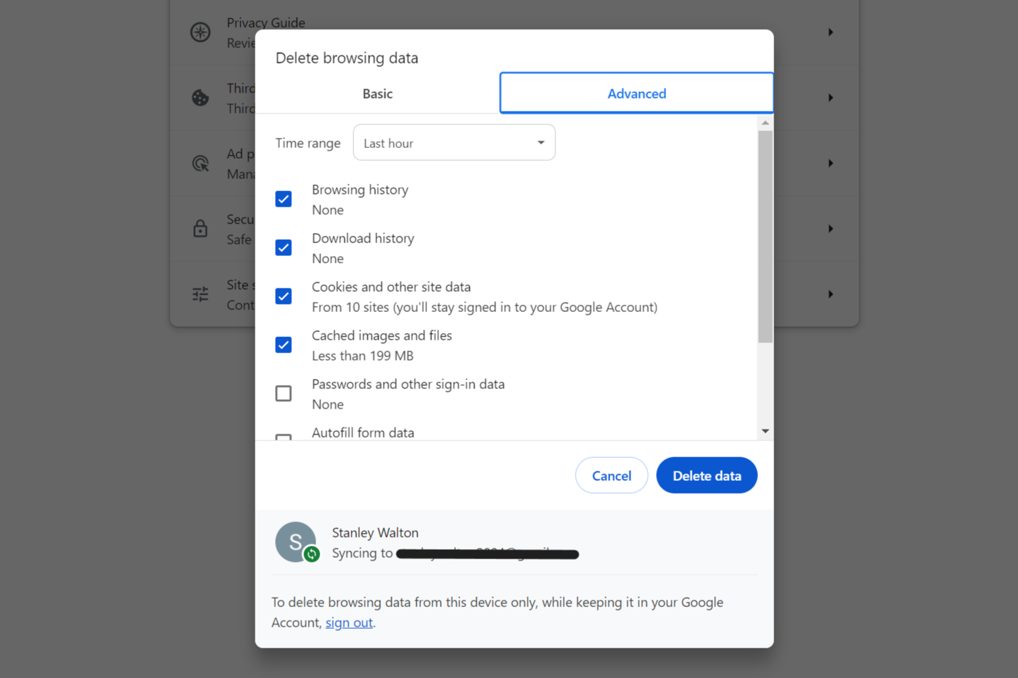Click the checked Cookies and site data checkbox
1018x678 pixels.
[283, 296]
